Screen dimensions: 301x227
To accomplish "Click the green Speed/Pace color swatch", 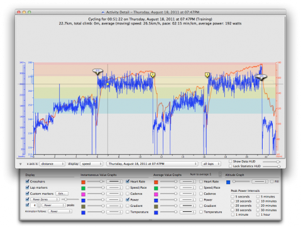I will 84,188.
